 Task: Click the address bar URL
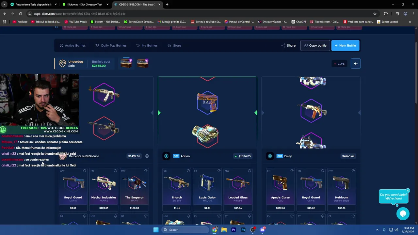tap(80, 14)
